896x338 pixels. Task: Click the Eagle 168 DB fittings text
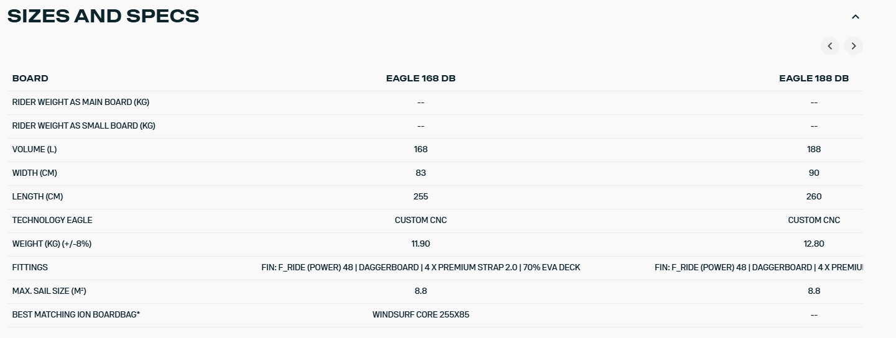click(420, 267)
